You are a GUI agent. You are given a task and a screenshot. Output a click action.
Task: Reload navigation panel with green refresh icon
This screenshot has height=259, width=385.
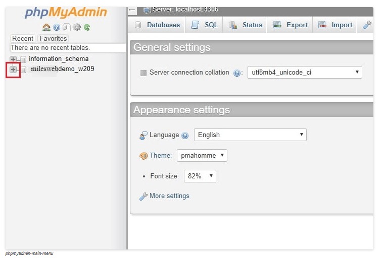tap(87, 27)
